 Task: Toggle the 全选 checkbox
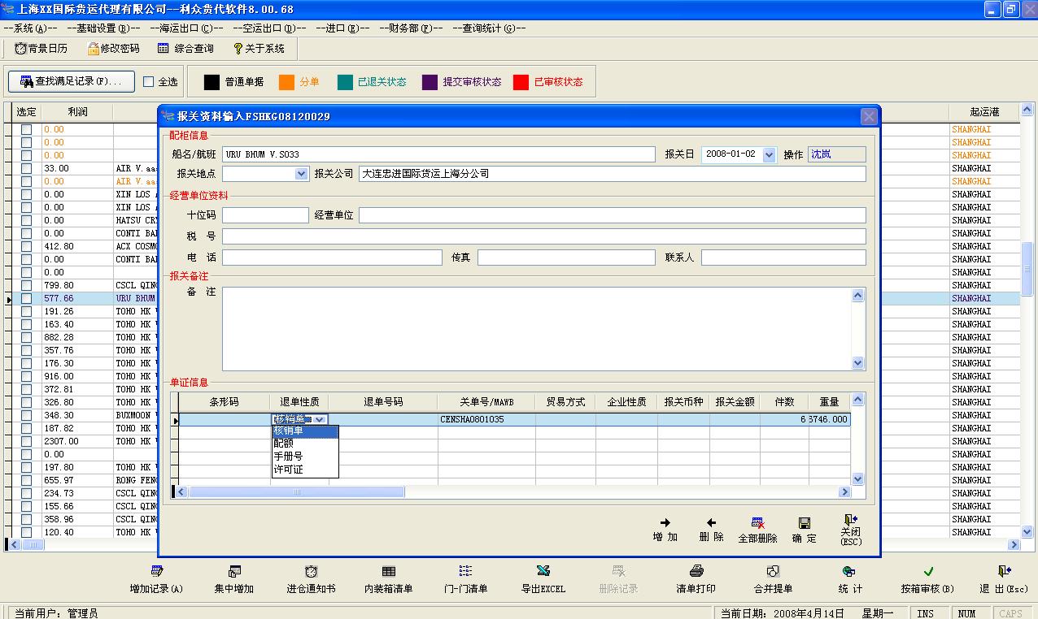tap(148, 82)
